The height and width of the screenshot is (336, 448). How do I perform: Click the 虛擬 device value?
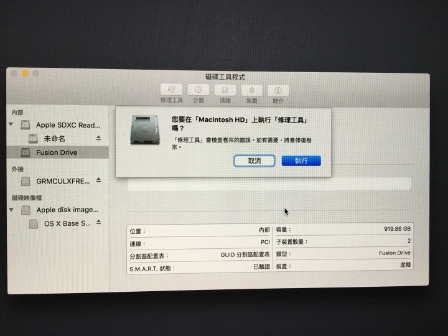tap(405, 265)
